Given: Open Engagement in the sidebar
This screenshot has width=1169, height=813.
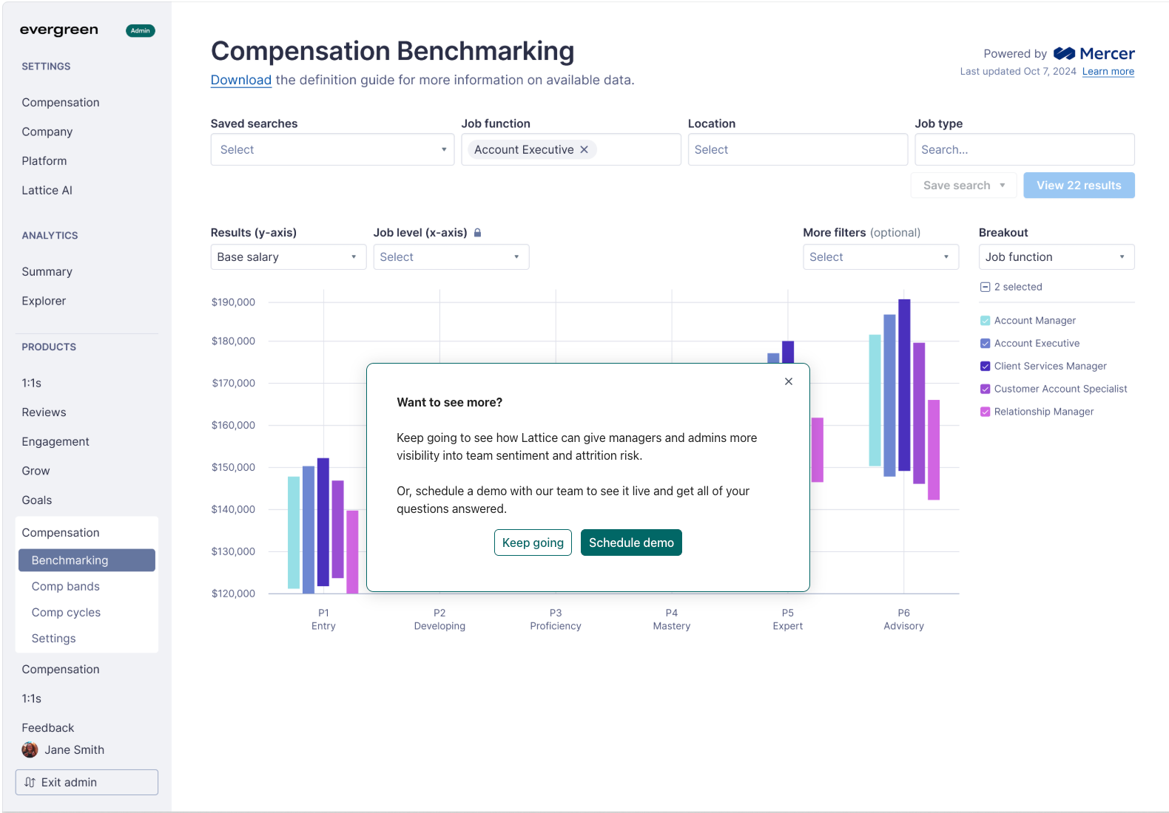Looking at the screenshot, I should 55,442.
